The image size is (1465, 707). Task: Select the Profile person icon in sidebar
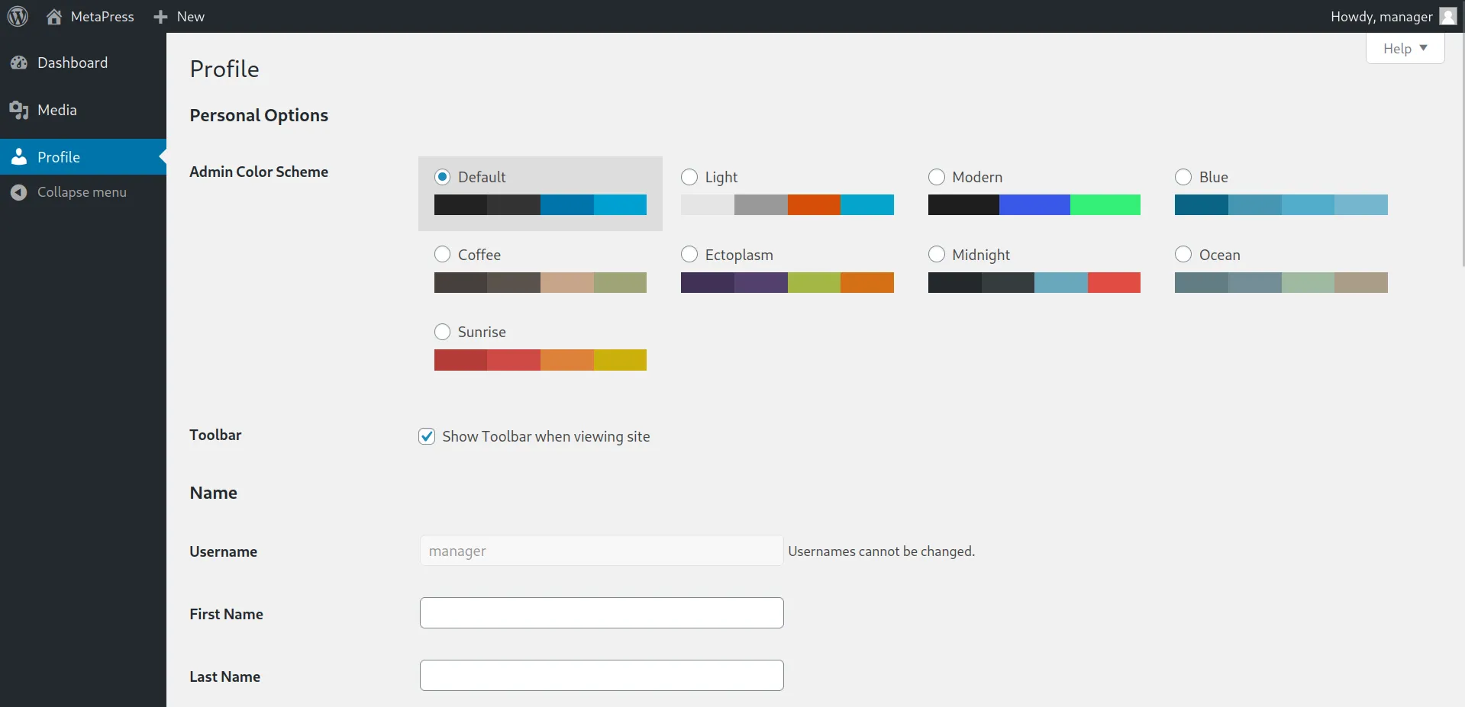19,156
